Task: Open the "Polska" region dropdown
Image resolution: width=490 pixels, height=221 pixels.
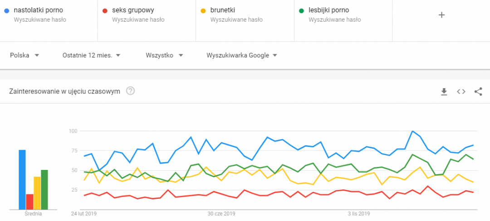Action: (x=24, y=55)
